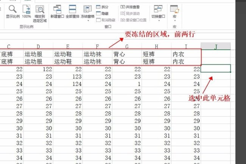Image resolution: width=246 pixels, height=164 pixels.
Task: Click column G cell with value 27
Action: pyautogui.click(x=127, y=106)
